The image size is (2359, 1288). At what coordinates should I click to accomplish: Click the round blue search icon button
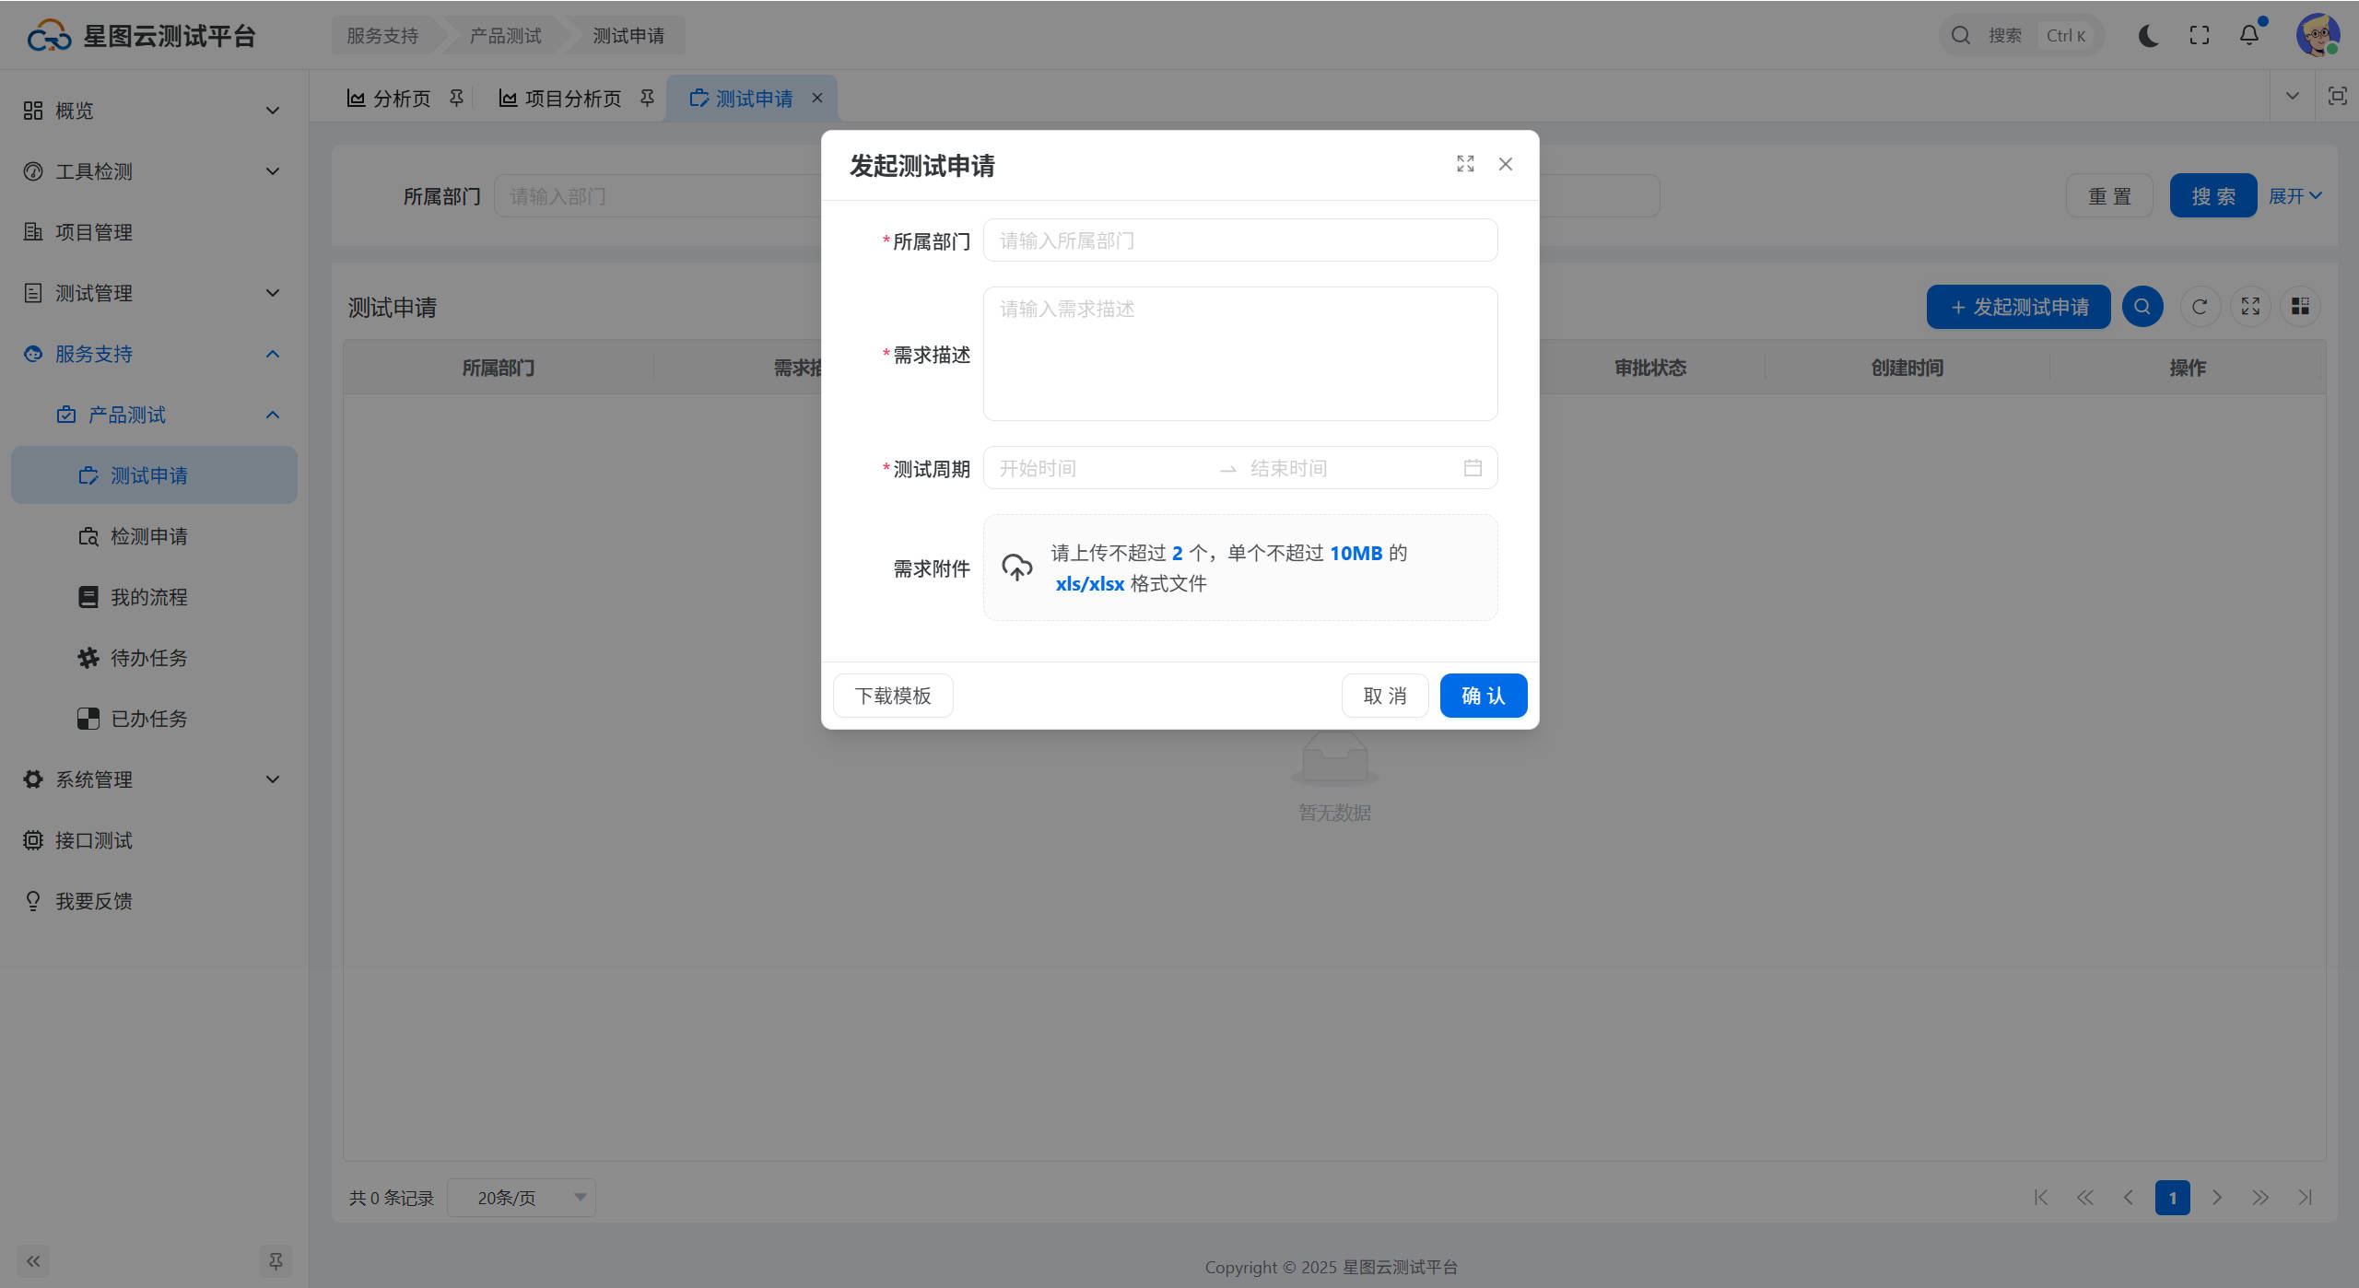2142,307
